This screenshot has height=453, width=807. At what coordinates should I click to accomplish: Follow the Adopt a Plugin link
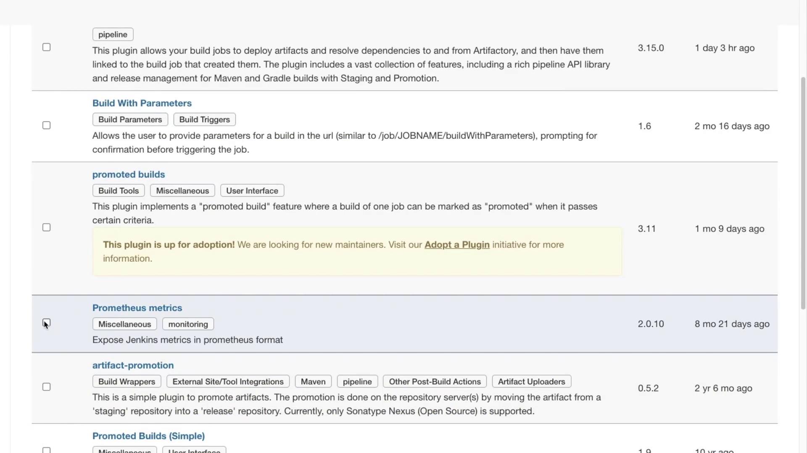click(456, 245)
